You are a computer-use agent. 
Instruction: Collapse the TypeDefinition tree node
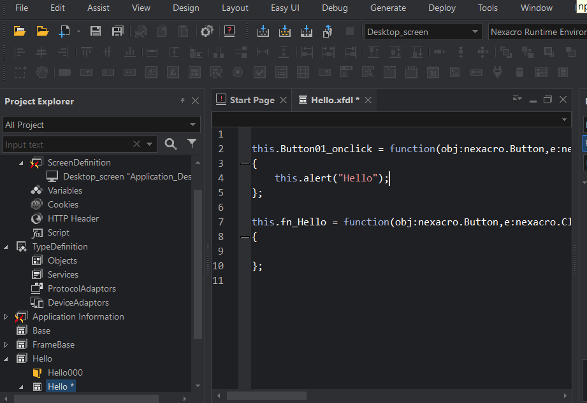point(6,247)
